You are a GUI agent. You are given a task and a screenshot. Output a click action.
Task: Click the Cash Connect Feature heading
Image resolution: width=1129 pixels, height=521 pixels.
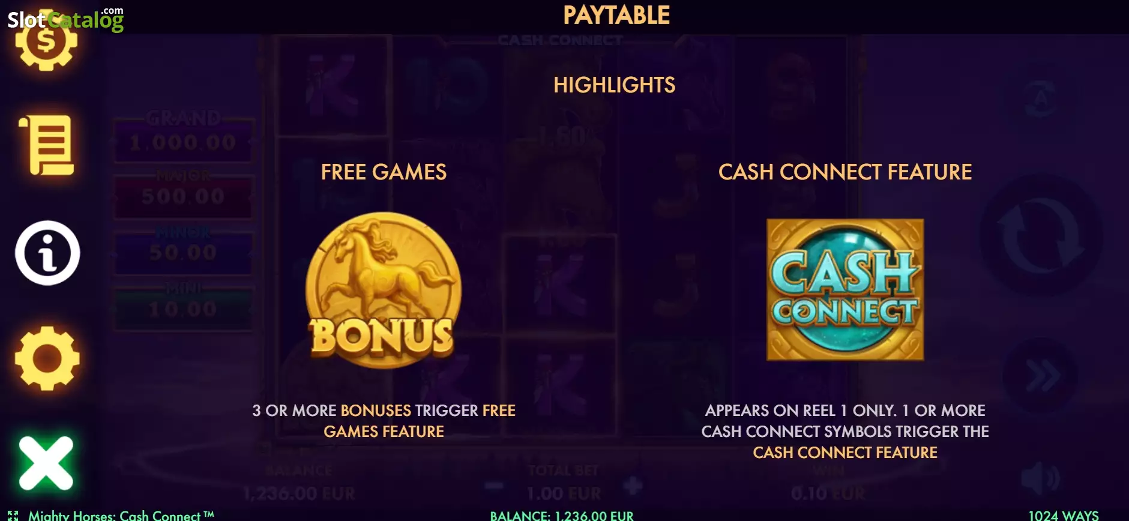pos(845,172)
